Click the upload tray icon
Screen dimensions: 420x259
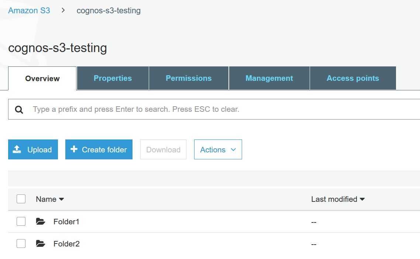click(x=17, y=149)
